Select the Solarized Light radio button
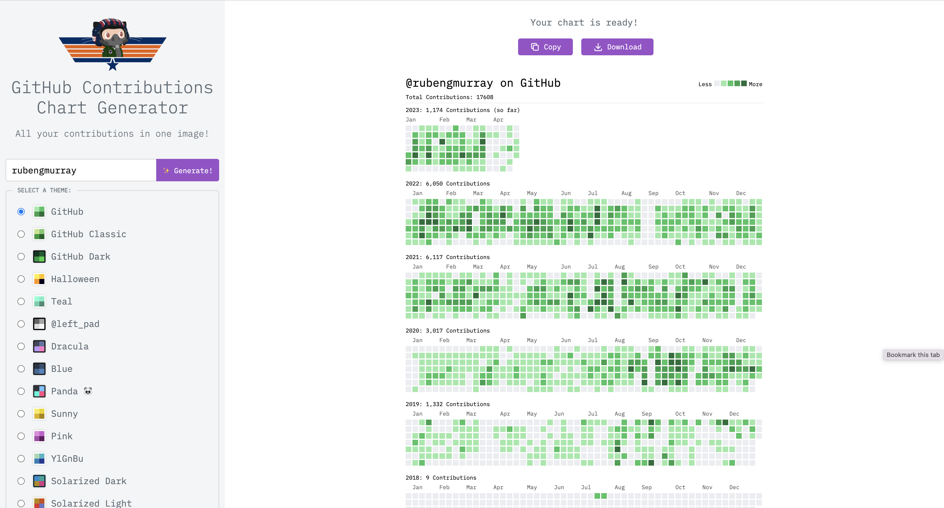944x508 pixels. point(21,503)
